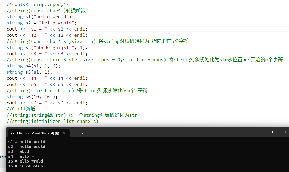Viewport: 289px width, 172px height.
Task: Click the line string s1("hello wrold");
Action: point(40,17)
